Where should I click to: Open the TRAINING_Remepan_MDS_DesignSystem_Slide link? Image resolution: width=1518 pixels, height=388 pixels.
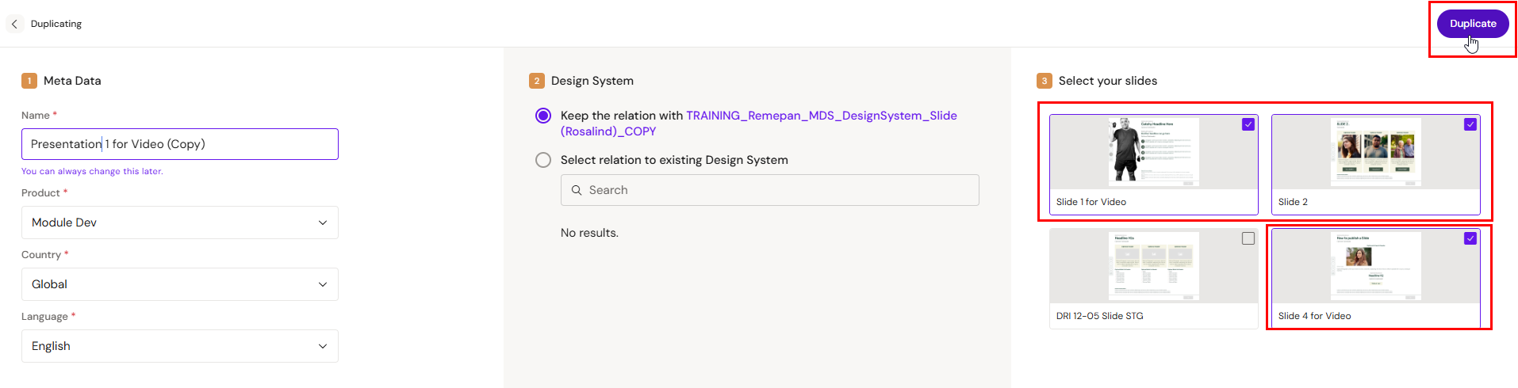821,116
